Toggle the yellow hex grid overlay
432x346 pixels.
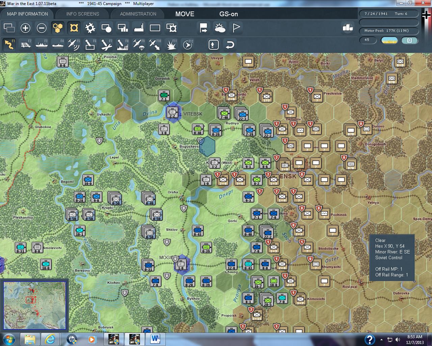tap(58, 28)
